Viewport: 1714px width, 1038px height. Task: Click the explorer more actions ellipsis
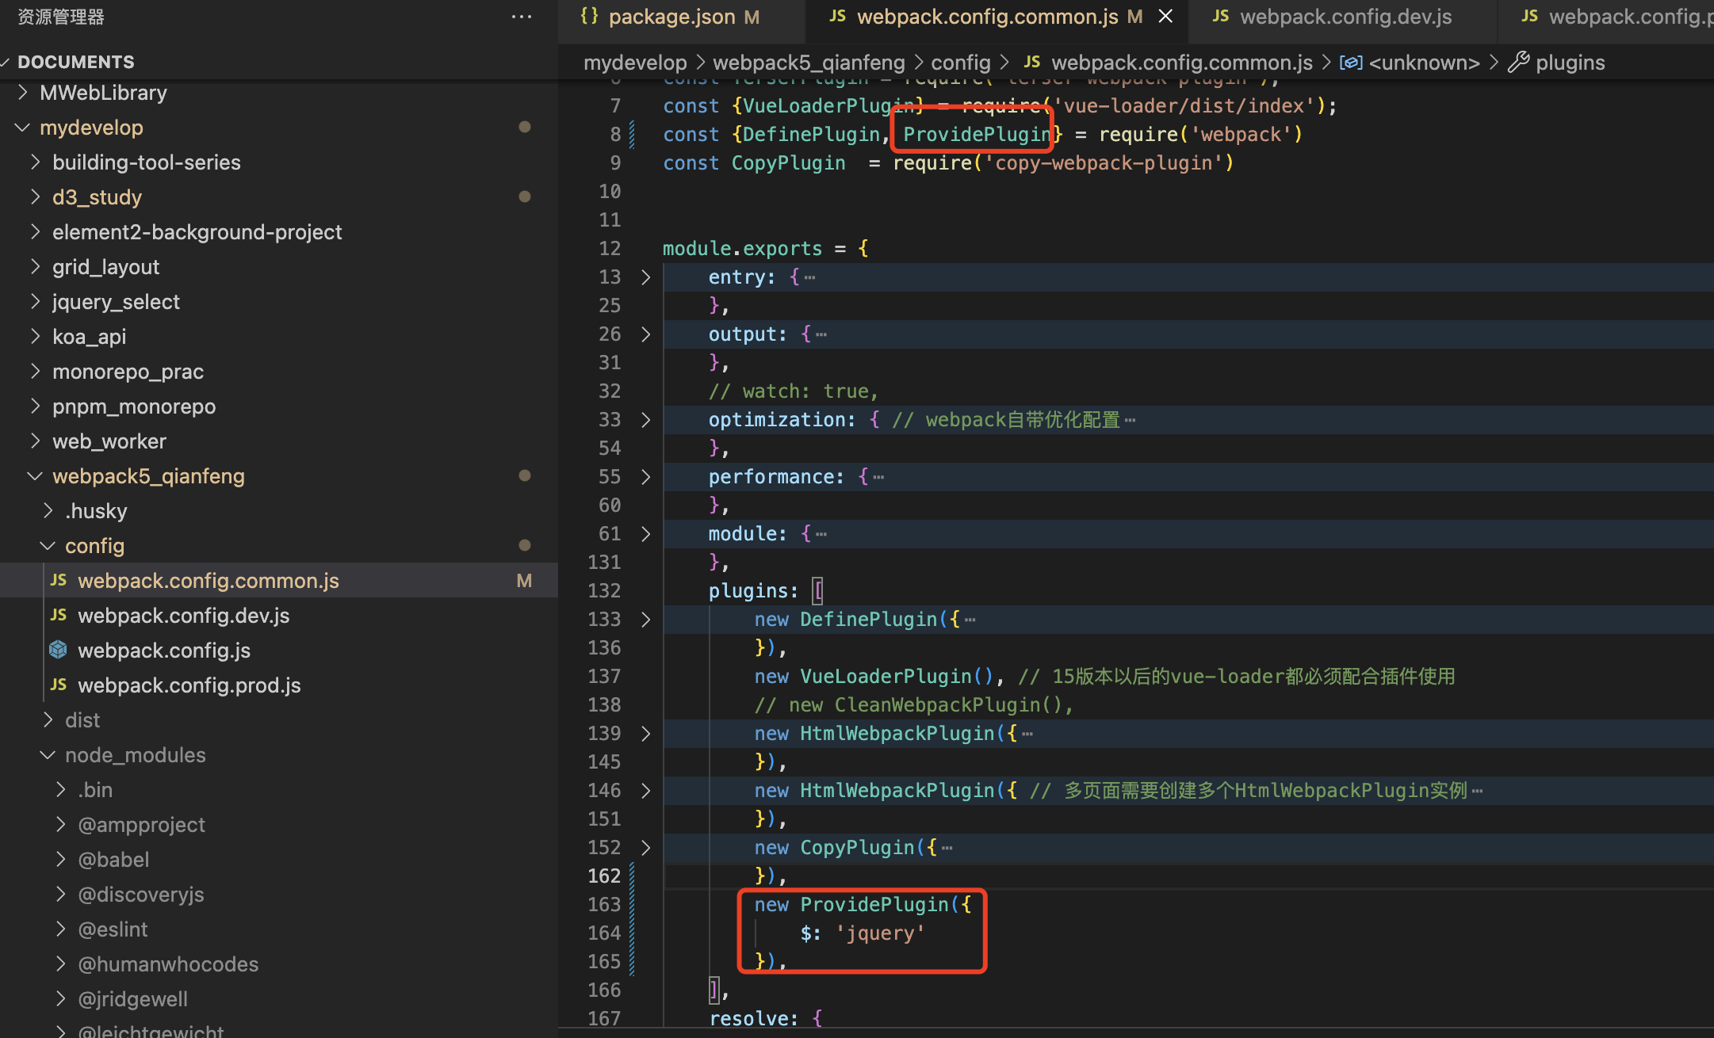pos(521,17)
